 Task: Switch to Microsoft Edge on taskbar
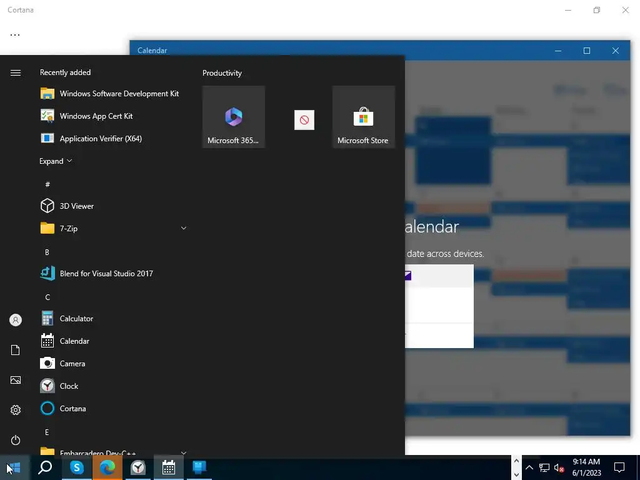pos(107,467)
